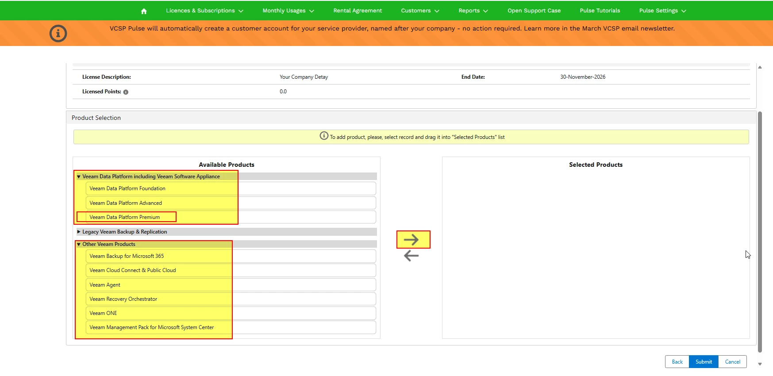This screenshot has height=376, width=773.
Task: Click the Submit button
Action: tap(704, 362)
